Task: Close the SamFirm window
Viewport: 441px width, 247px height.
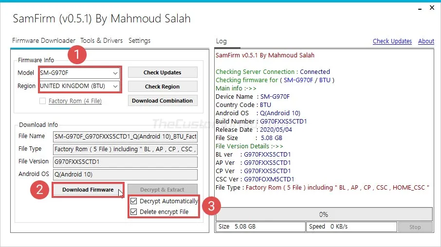Action: 432,8
